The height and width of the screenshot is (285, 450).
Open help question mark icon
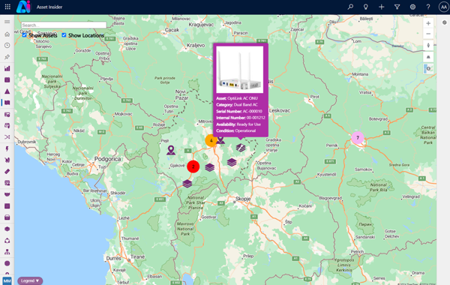pos(428,7)
